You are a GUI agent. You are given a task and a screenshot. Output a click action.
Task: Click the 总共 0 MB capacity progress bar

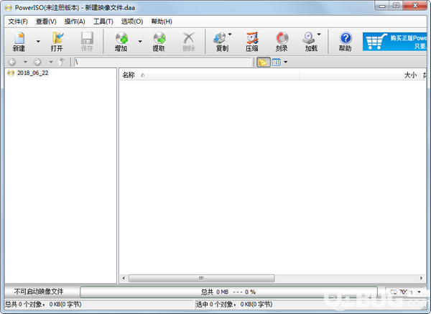(228, 292)
